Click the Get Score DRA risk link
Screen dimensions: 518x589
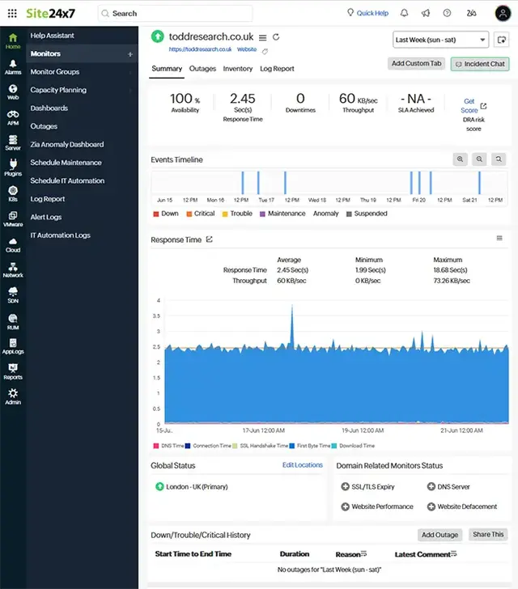coord(473,106)
